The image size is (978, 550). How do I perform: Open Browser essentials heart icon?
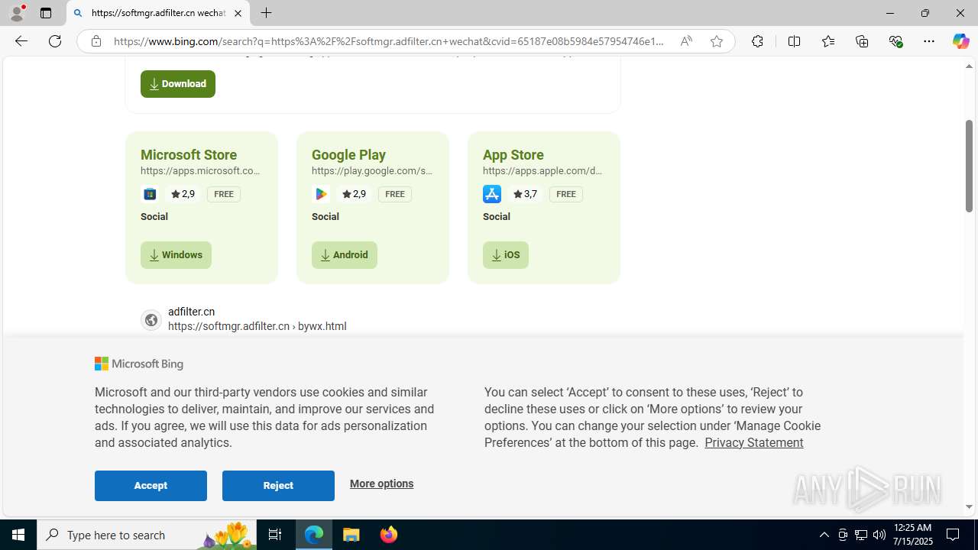click(895, 41)
